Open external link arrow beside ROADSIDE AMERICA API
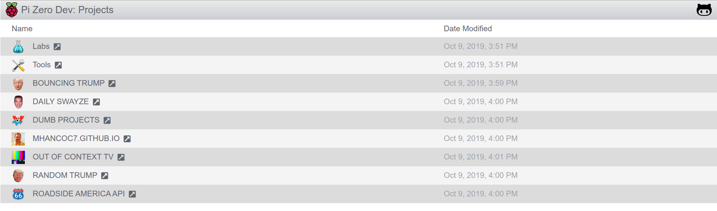717x211 pixels. tap(132, 194)
